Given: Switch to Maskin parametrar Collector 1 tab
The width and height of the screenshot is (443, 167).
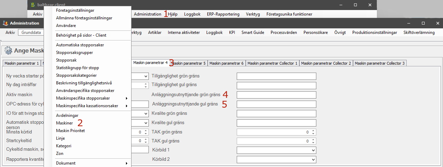Looking at the screenshot, I should [x=272, y=63].
